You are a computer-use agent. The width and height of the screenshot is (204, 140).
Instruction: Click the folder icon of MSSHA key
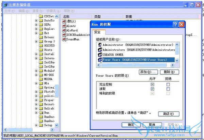pos(41,79)
